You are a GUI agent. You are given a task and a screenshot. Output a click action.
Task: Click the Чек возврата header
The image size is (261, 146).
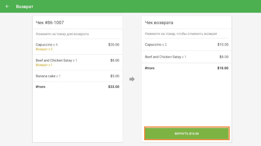pos(159,23)
